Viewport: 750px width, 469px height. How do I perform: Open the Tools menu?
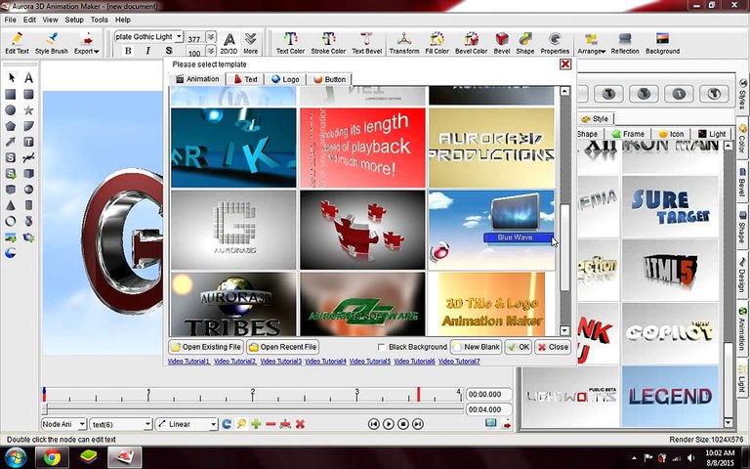pos(99,20)
